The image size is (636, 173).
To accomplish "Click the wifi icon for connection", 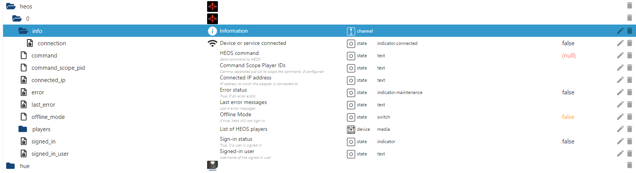I will click(x=213, y=43).
